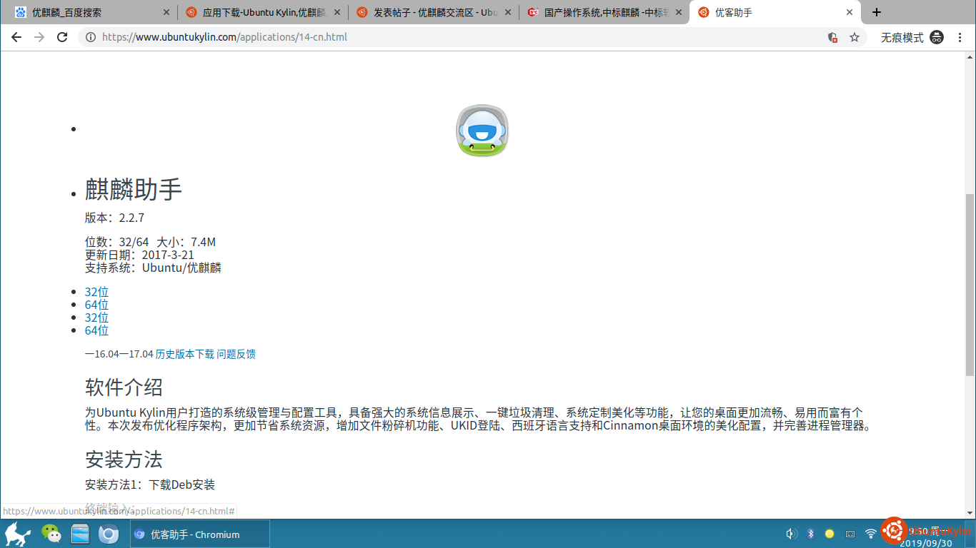
Task: Click the volume icon in the system tray
Action: point(791,534)
